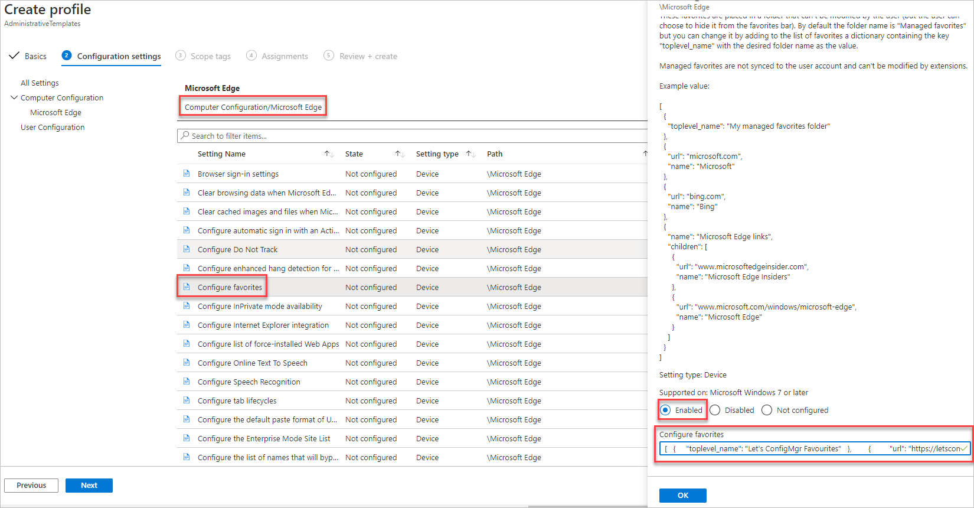
Task: Click document icon for Browser sign-in settings
Action: [x=187, y=174]
